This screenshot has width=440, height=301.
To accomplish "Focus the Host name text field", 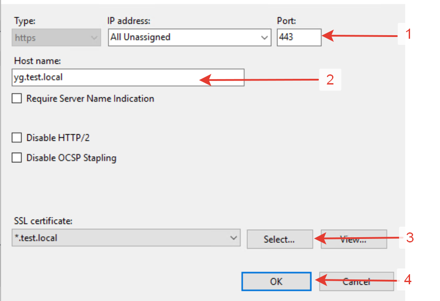I will pyautogui.click(x=128, y=77).
